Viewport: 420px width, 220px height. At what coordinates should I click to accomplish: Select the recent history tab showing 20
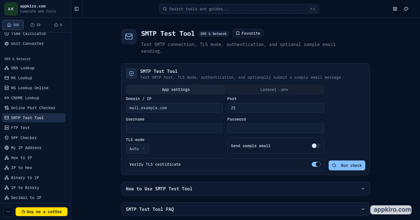click(x=35, y=25)
